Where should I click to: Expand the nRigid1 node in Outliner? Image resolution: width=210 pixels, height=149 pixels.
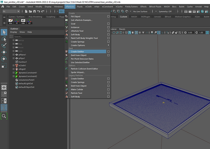(x=14, y=69)
